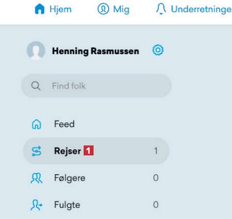The image size is (232, 219).
Task: Switch to the Mig tab
Action: pyautogui.click(x=114, y=9)
